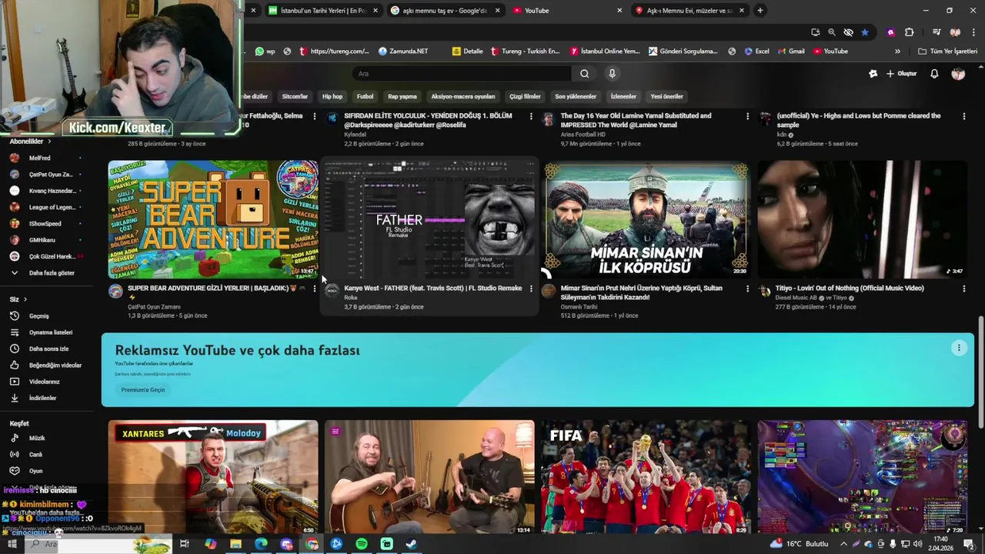Open Zamunda.NET bookmark

[403, 52]
